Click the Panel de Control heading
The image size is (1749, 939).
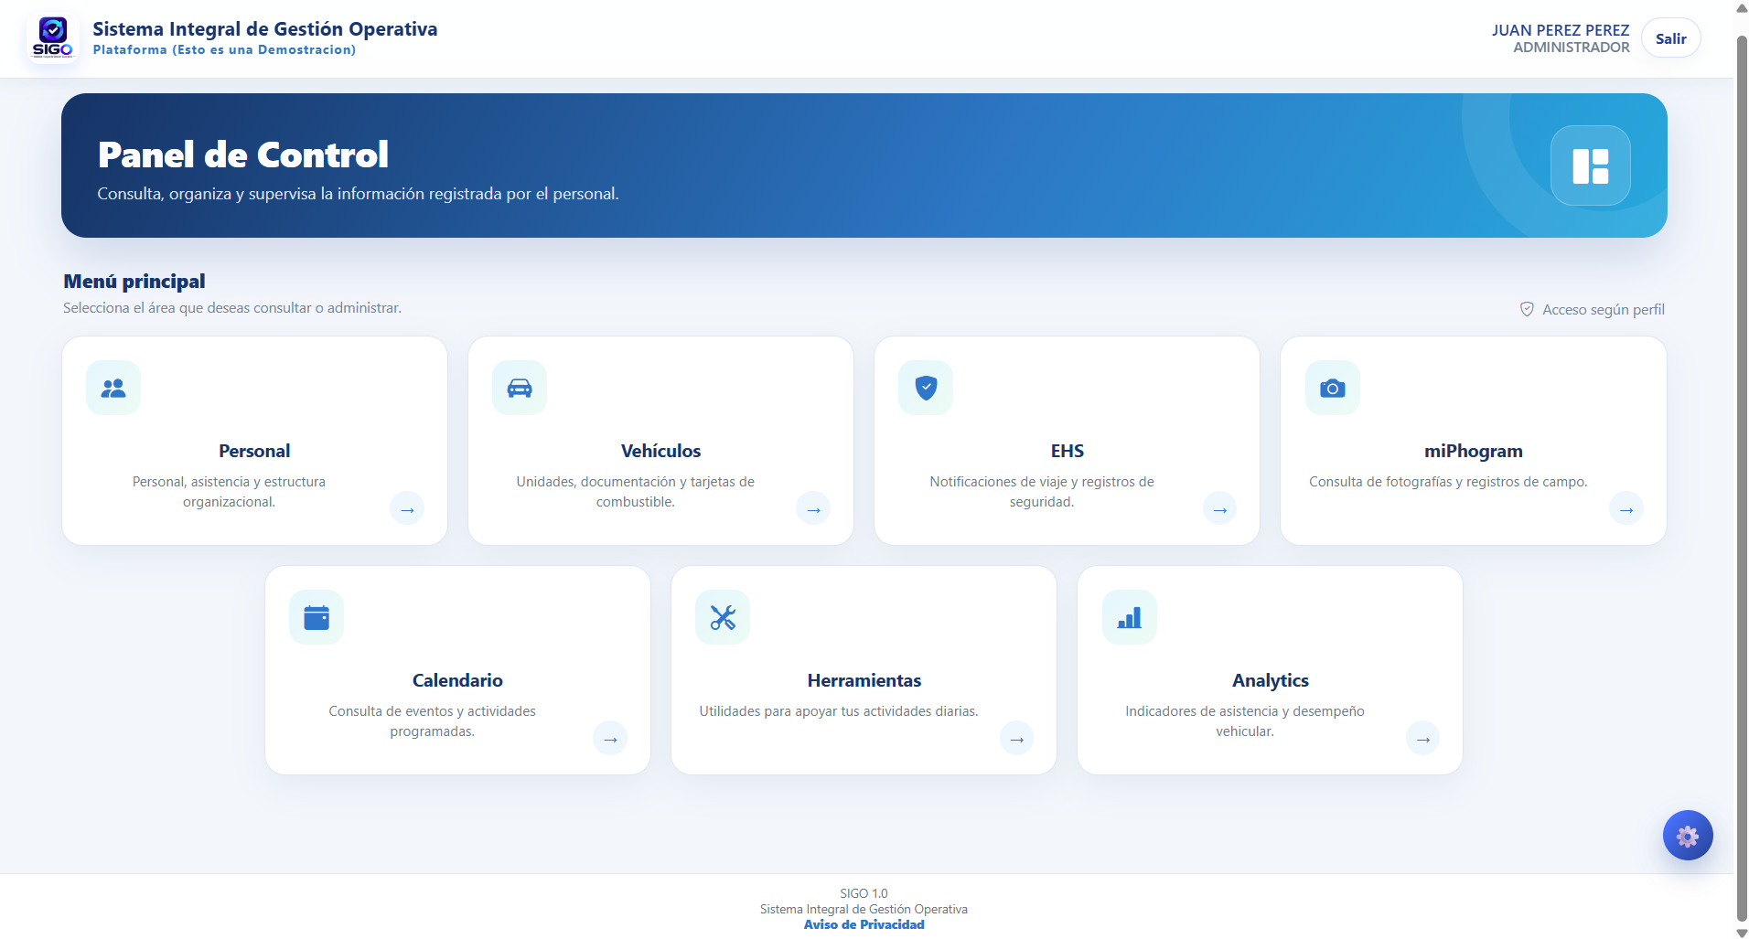click(243, 155)
